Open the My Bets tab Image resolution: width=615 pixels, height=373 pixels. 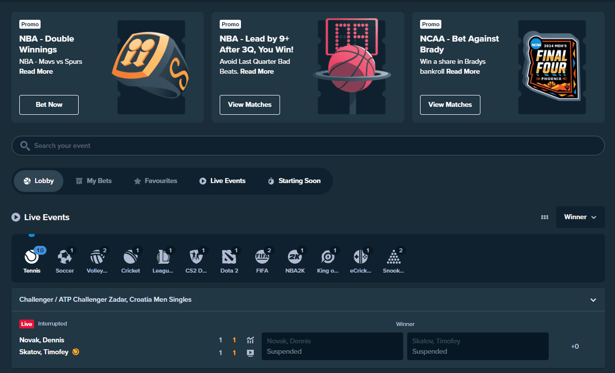click(x=94, y=181)
